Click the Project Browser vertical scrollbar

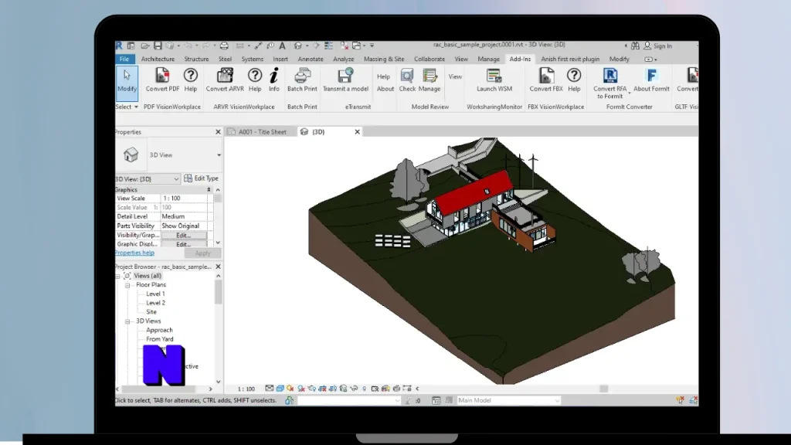[219, 292]
